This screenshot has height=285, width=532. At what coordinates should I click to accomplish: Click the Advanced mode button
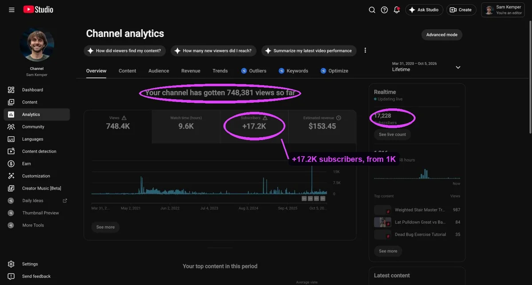442,35
